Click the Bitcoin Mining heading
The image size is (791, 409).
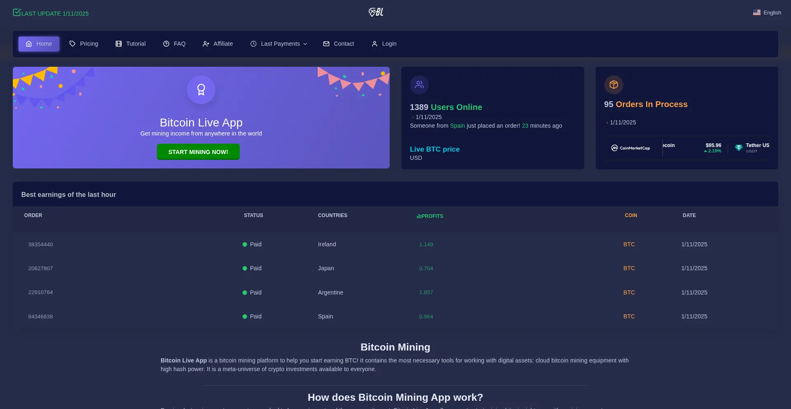pos(395,347)
